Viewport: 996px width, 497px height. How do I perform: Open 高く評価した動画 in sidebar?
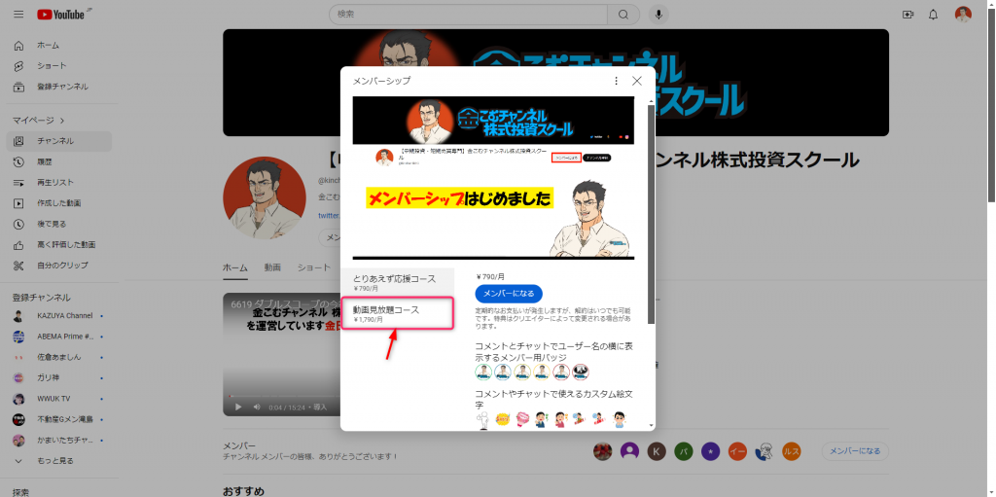click(59, 245)
